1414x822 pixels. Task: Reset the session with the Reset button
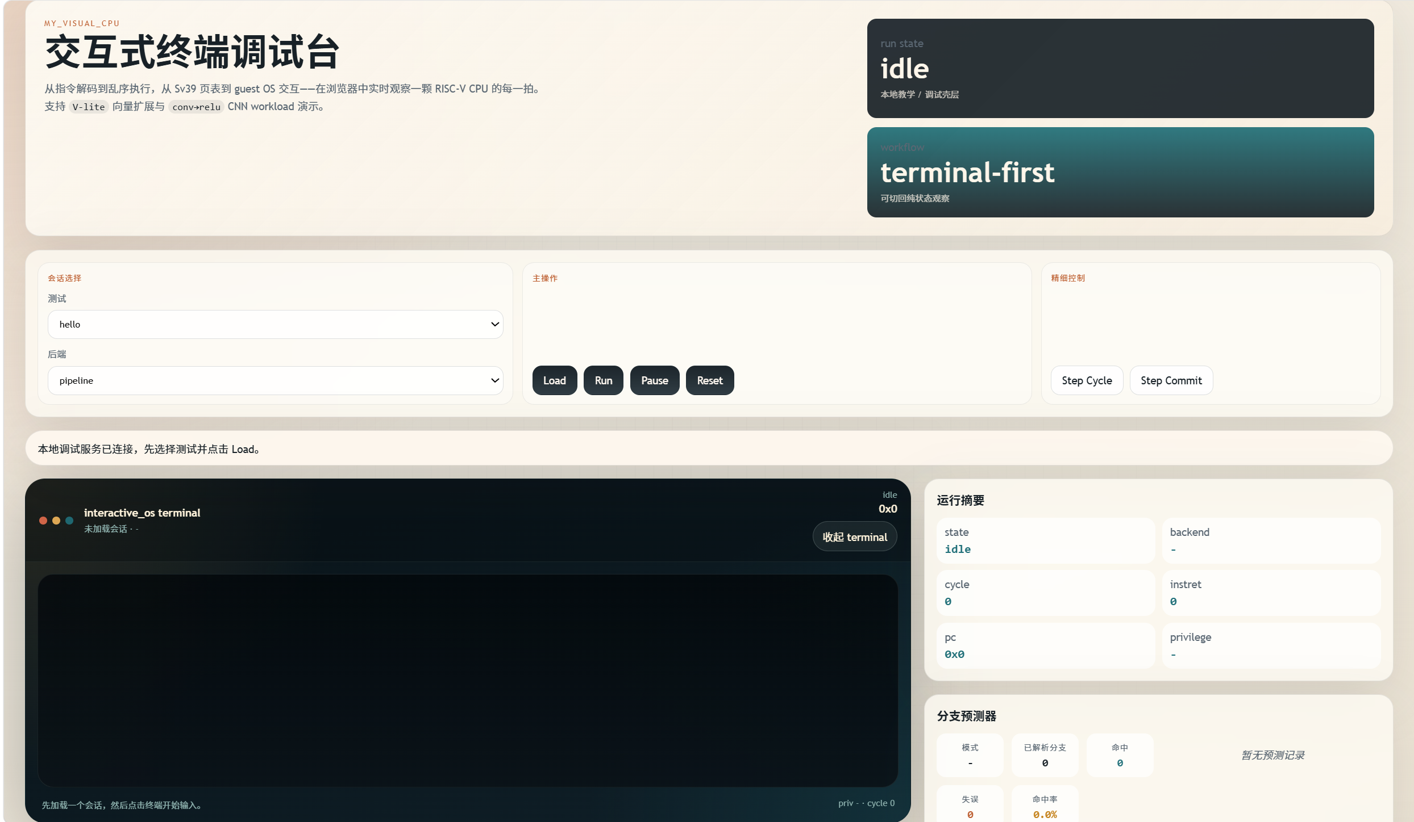710,380
